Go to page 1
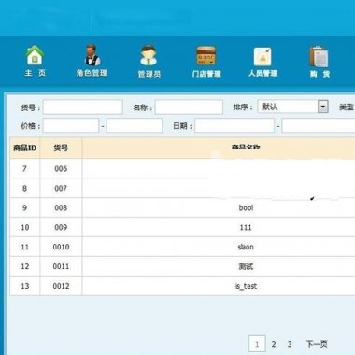Screen dimensions: 355x355 pyautogui.click(x=257, y=344)
